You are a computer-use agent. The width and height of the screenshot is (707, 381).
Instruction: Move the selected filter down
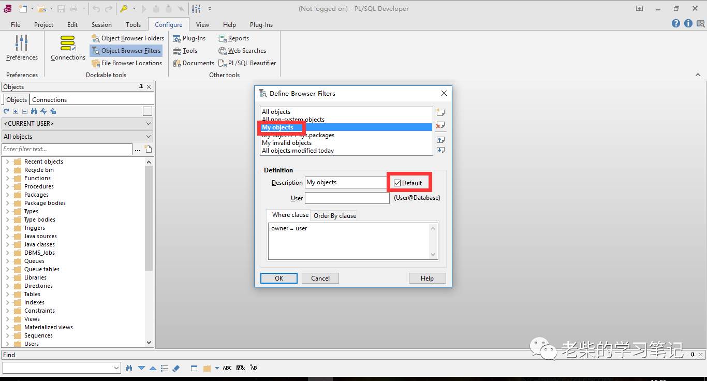point(440,150)
